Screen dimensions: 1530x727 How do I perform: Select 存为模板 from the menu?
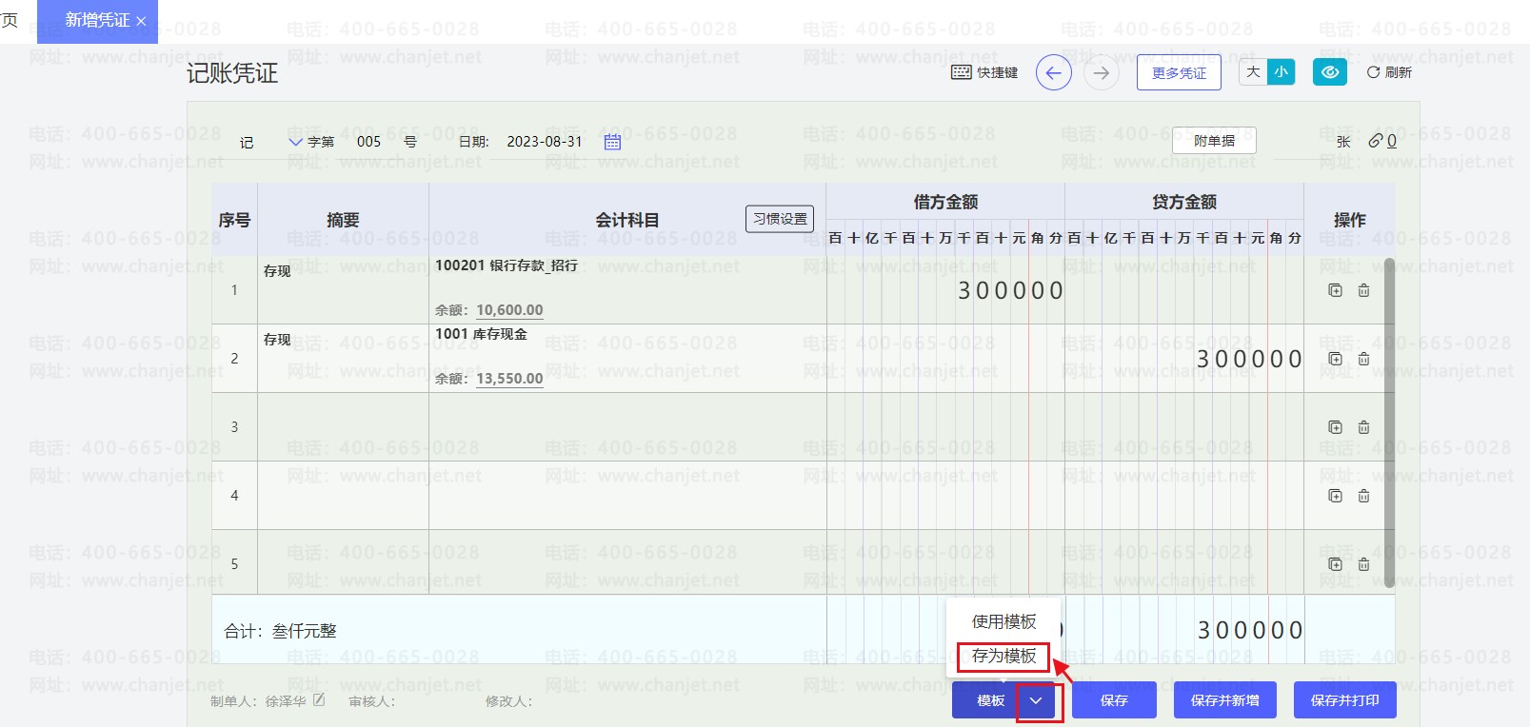tap(1003, 656)
